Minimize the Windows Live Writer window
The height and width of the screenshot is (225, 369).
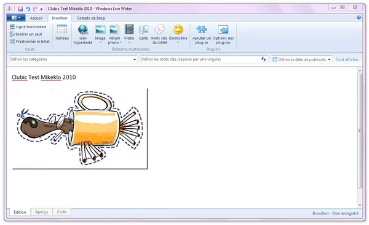[x=333, y=7]
